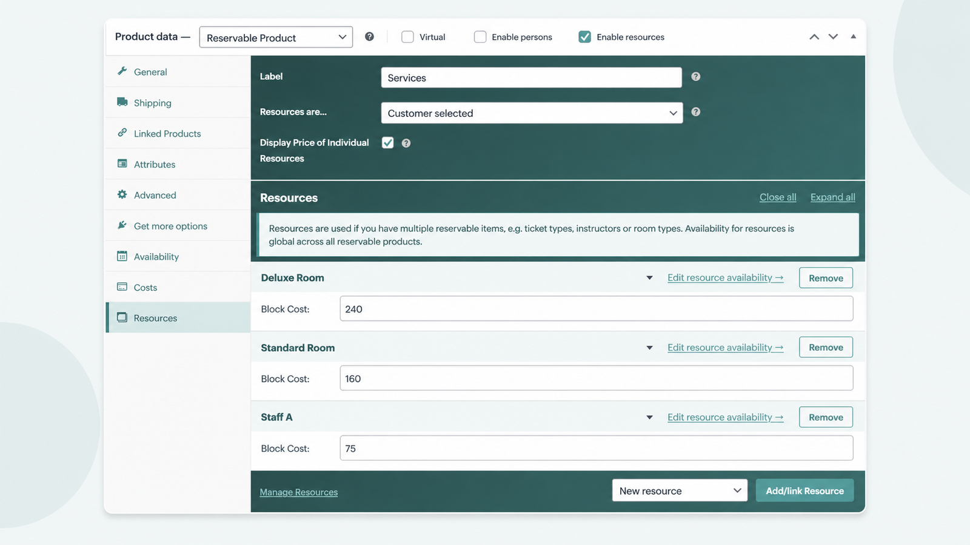Image resolution: width=970 pixels, height=545 pixels.
Task: Click the Shipping truck icon
Action: (122, 102)
